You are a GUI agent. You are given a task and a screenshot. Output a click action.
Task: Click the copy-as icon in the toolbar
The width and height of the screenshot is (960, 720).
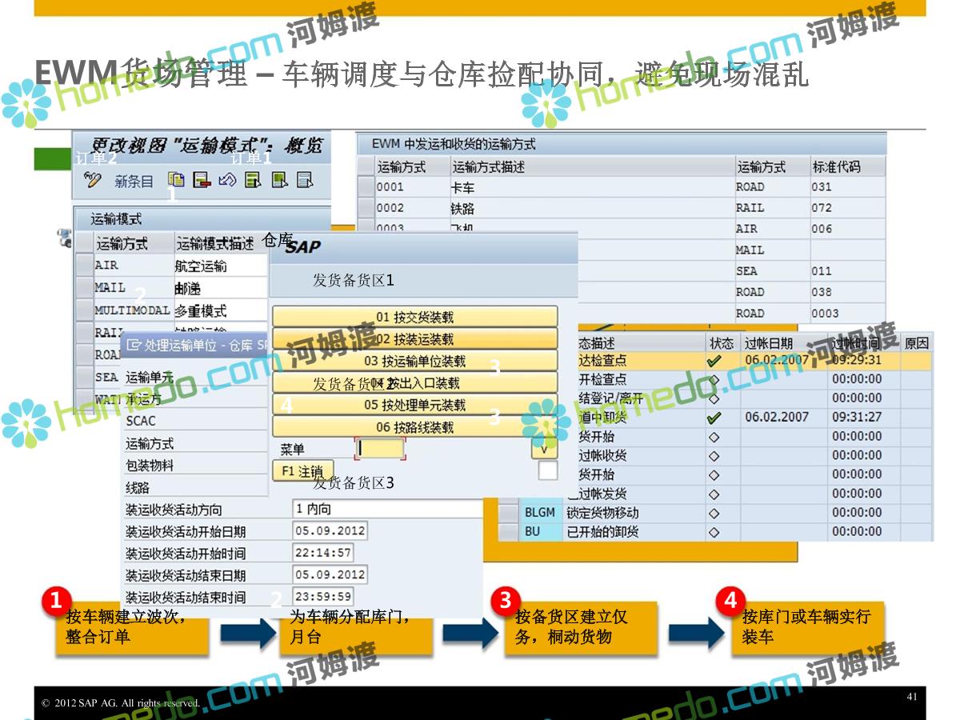click(x=177, y=180)
